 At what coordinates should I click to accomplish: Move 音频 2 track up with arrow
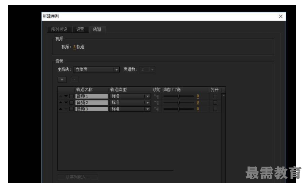coord(60,103)
